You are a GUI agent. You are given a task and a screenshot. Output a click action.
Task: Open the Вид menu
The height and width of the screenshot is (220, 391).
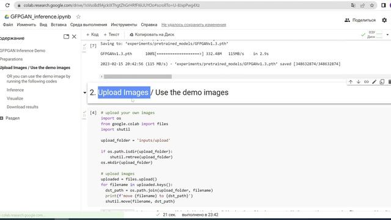coord(43,24)
